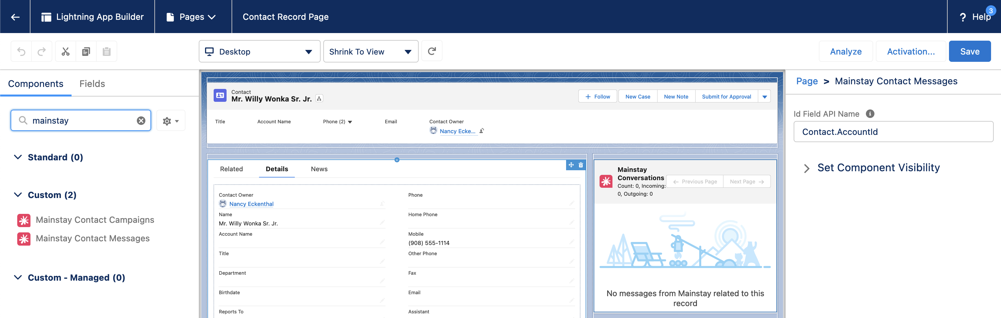
Task: Click the Lightning App Builder icon
Action: tap(46, 17)
